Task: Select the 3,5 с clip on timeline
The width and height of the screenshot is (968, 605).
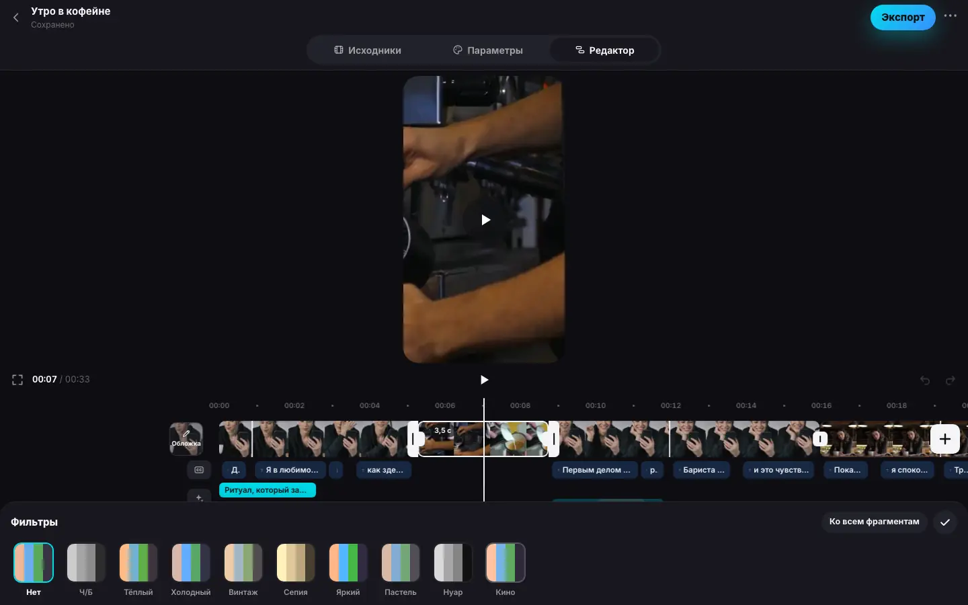Action: click(x=483, y=439)
